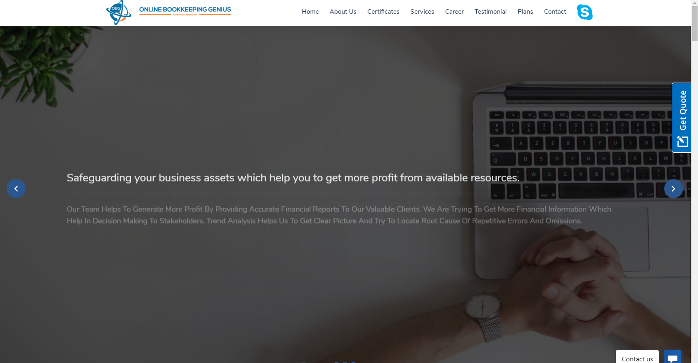Image resolution: width=698 pixels, height=363 pixels.
Task: Open the Skype contact icon
Action: [585, 12]
